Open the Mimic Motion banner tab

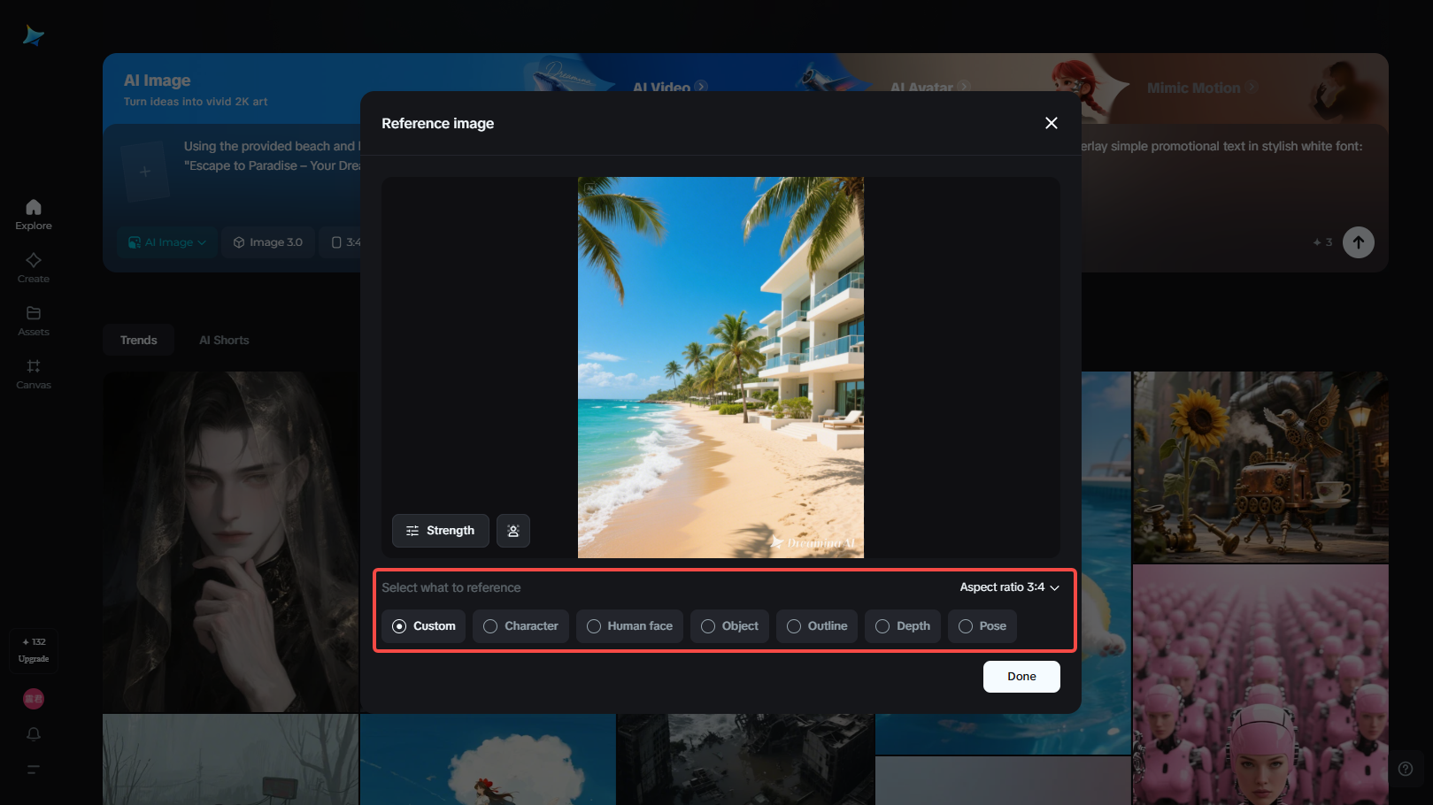[1202, 88]
